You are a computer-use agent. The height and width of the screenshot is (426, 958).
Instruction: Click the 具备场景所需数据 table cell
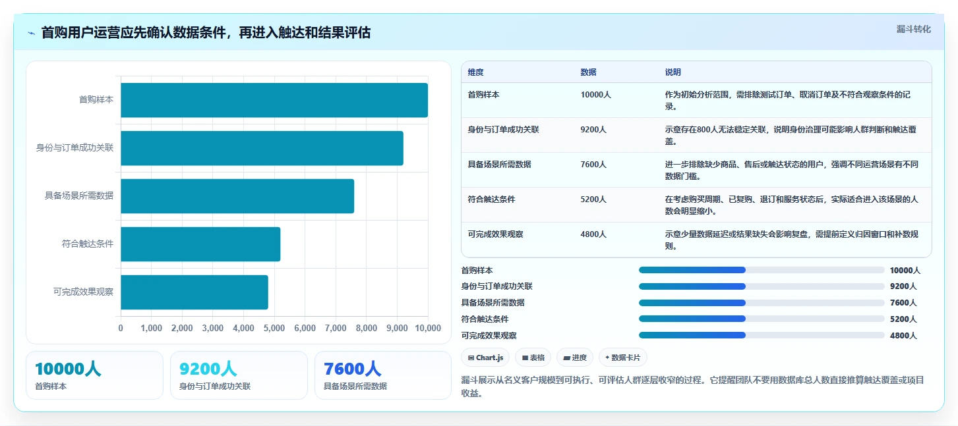[x=499, y=165]
